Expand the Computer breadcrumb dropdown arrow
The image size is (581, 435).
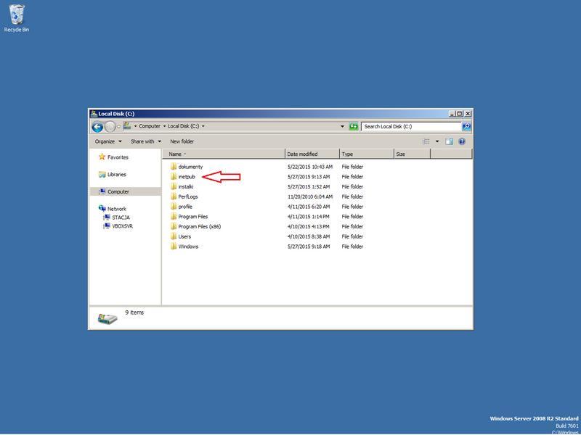[x=164, y=126]
